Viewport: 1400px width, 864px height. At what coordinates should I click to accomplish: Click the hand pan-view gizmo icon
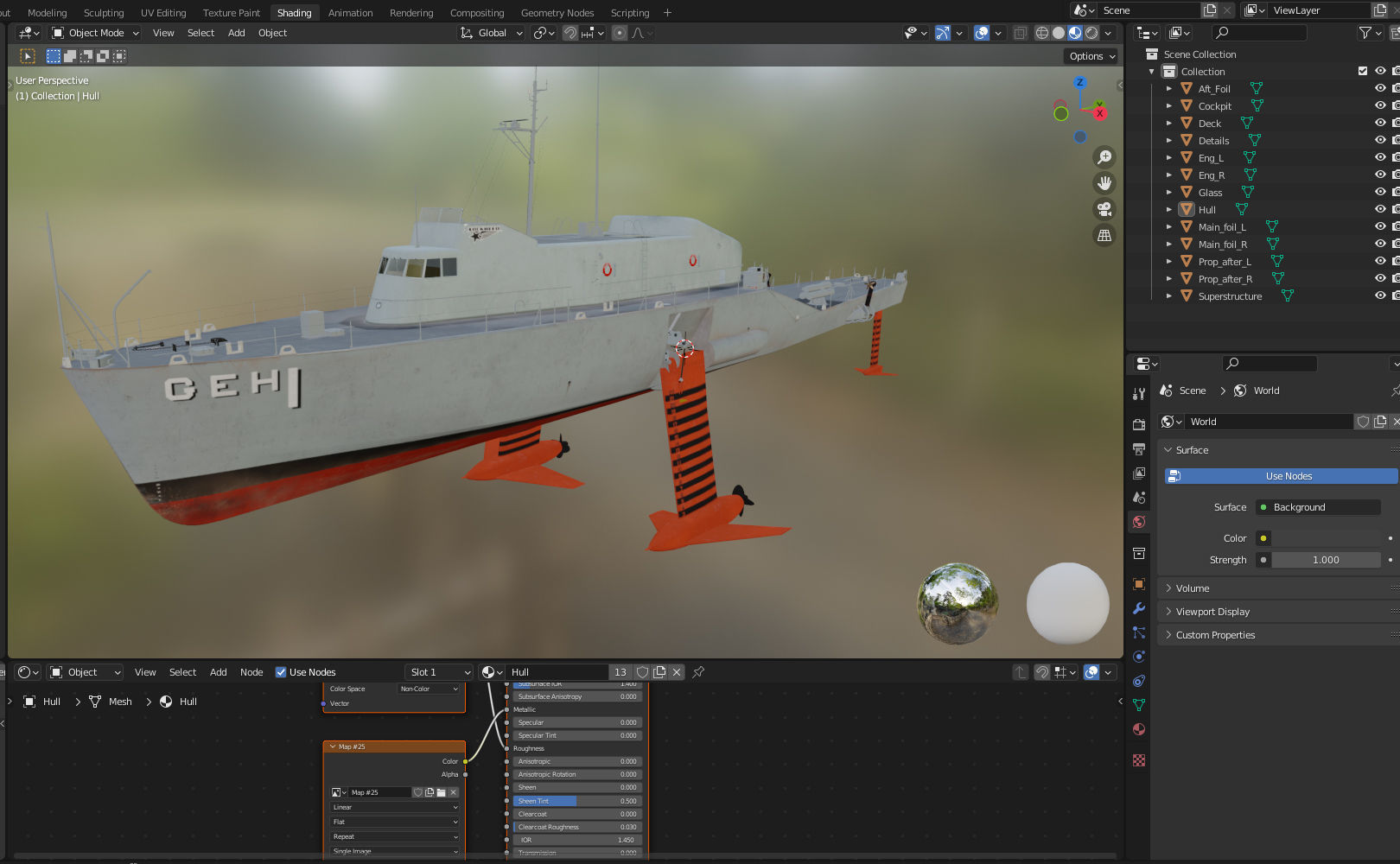[x=1104, y=183]
